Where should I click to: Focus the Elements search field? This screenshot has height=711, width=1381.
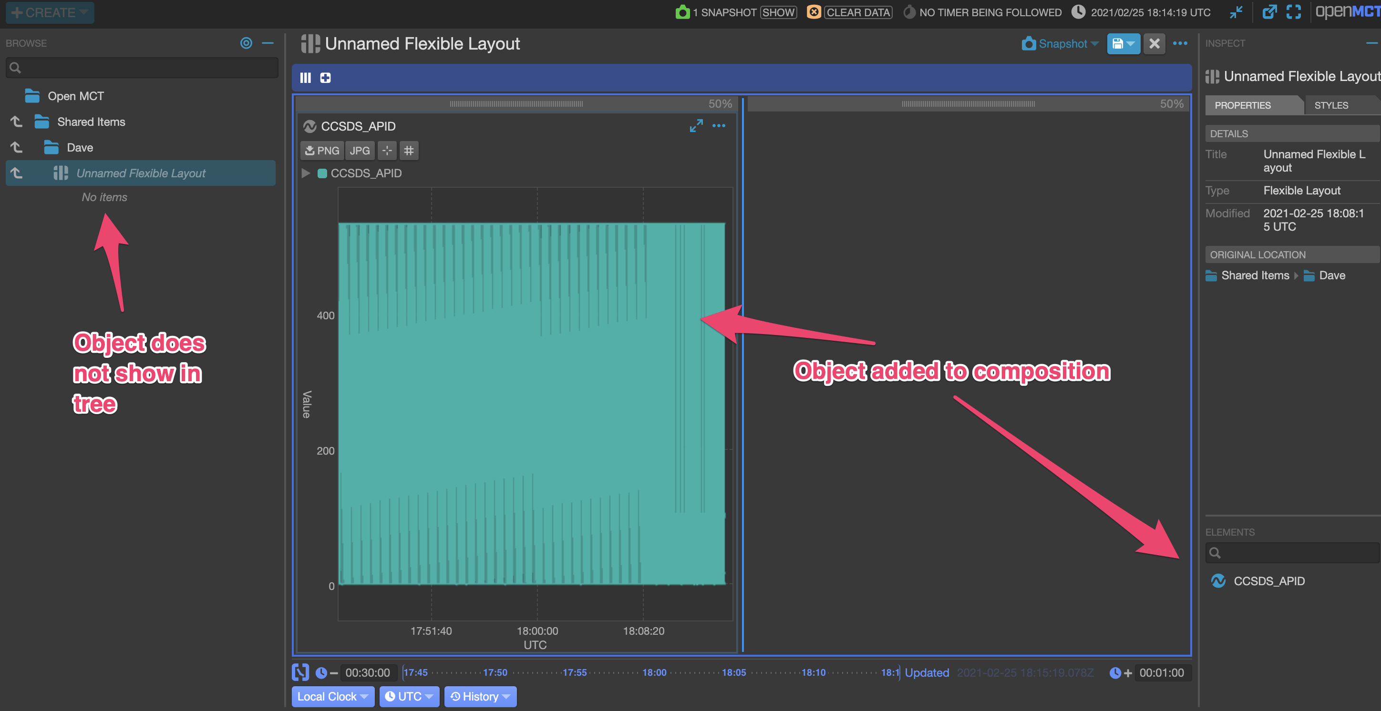tap(1292, 552)
